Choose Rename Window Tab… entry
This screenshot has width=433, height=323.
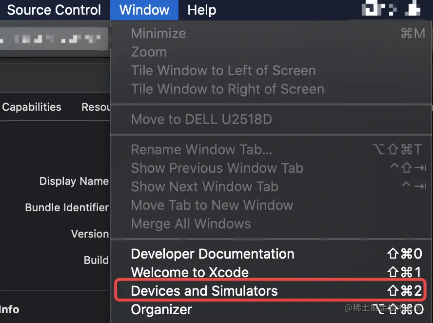tap(272, 149)
